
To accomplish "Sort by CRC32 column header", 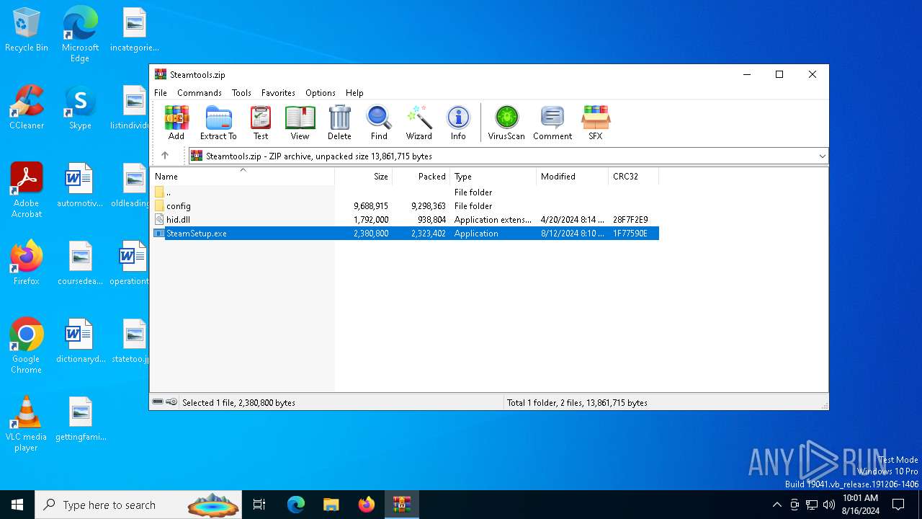I will click(x=633, y=177).
